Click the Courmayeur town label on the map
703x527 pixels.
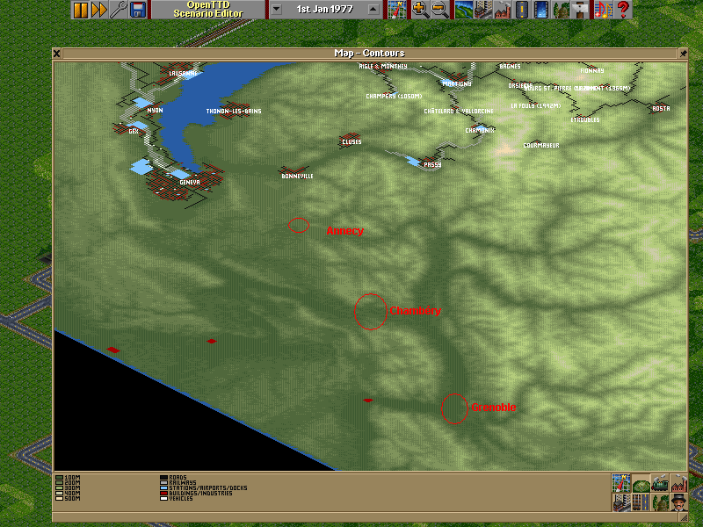[x=541, y=145]
